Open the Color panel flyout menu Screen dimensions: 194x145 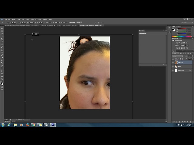click(193, 27)
